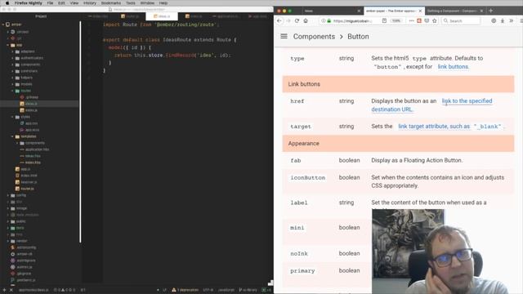The image size is (523, 294).
Task: Expand the config folder
Action: (8, 195)
